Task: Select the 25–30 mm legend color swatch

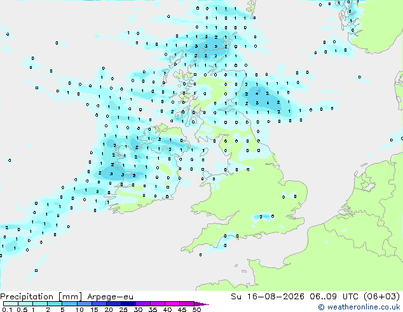Action: [x=128, y=304]
